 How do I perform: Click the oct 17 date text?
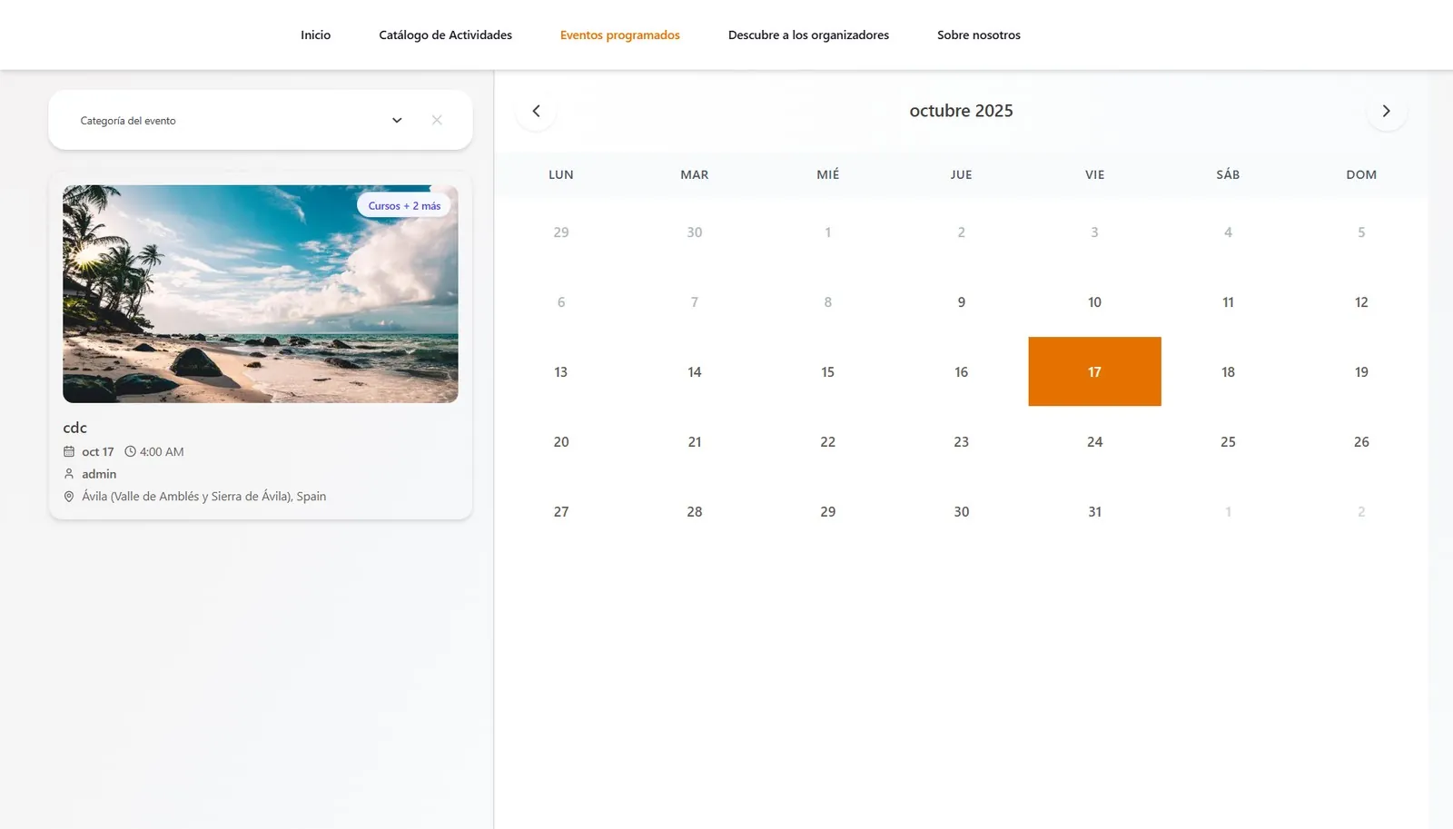[x=98, y=451]
